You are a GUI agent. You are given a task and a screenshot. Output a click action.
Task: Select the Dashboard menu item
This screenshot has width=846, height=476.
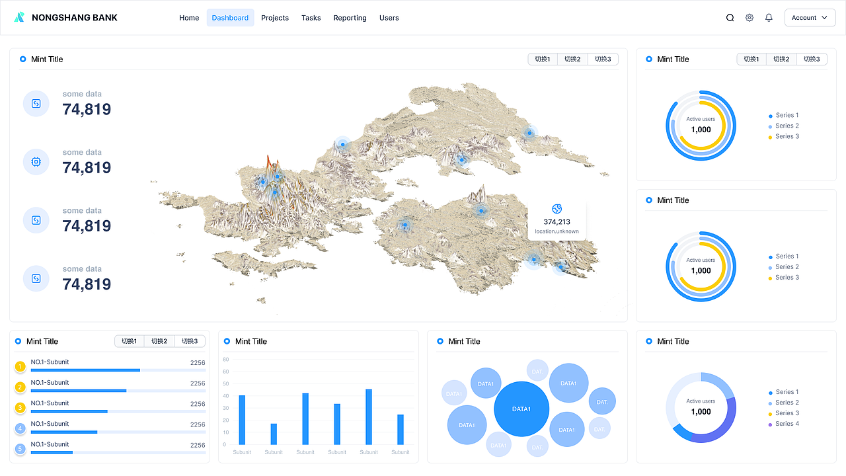(230, 18)
